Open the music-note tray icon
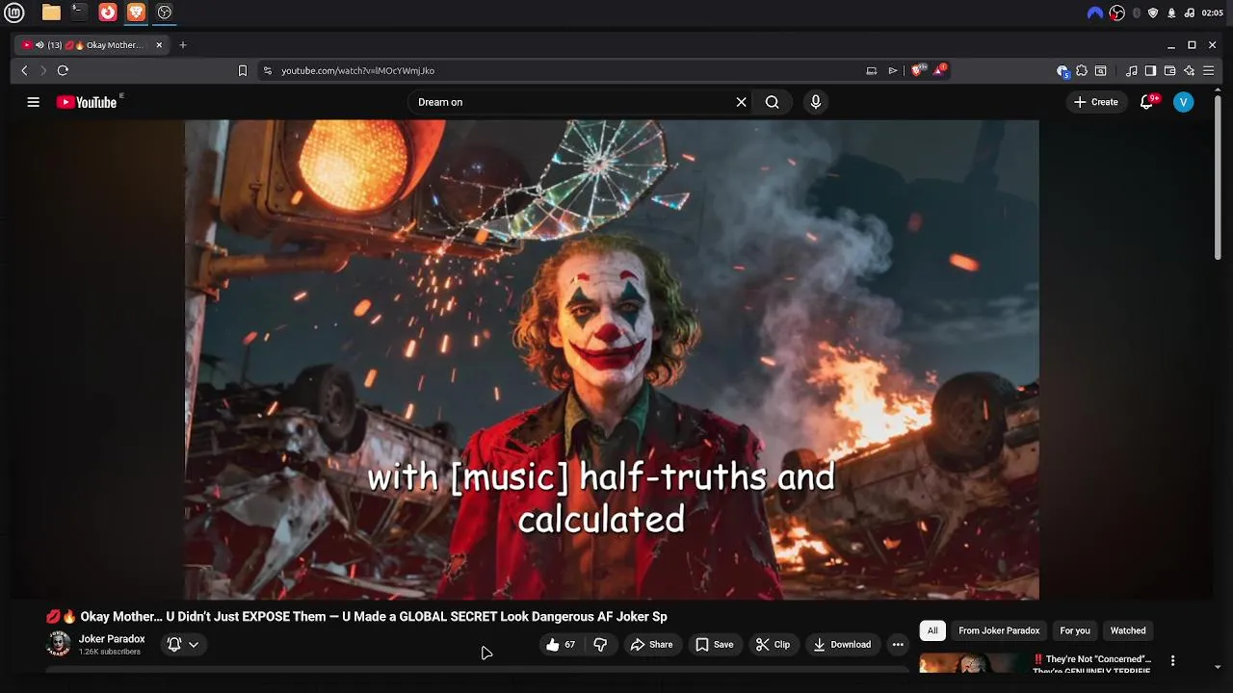The height and width of the screenshot is (693, 1233). [1190, 13]
